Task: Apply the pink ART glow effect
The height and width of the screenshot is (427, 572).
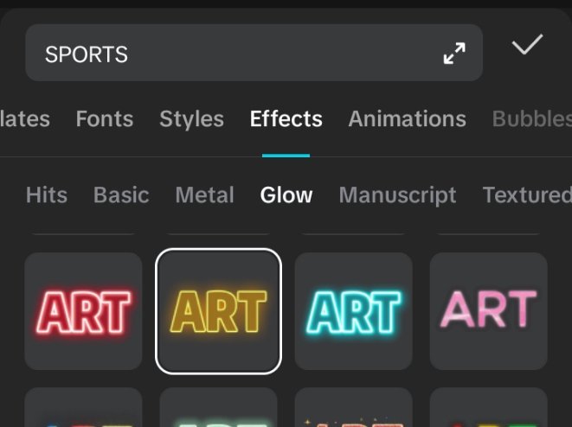Action: [489, 311]
